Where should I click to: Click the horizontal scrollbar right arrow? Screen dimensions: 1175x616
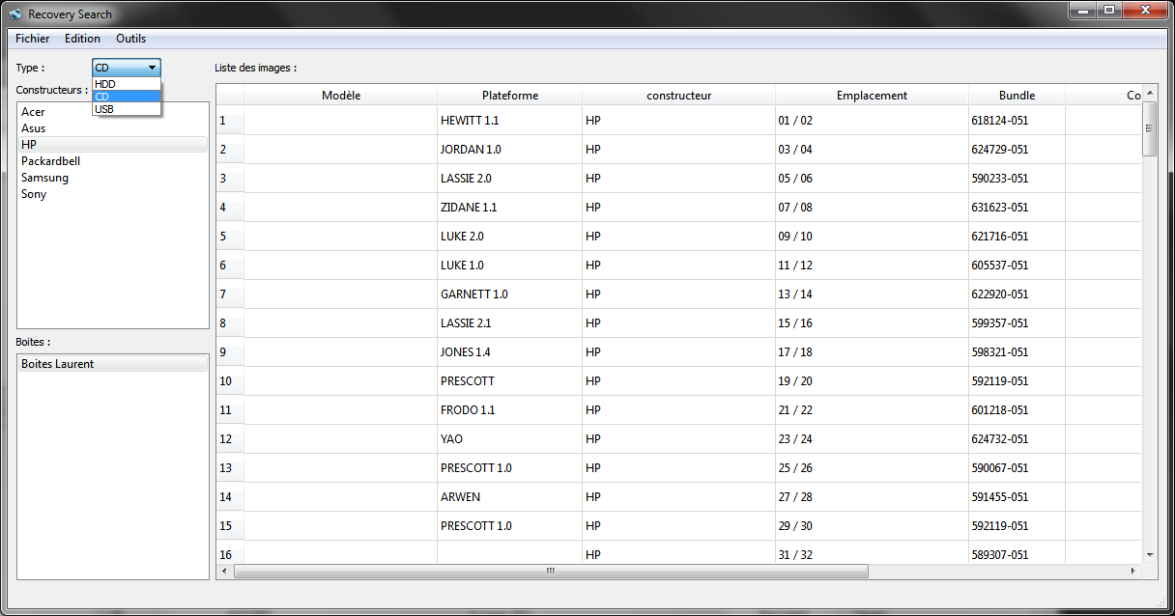click(x=1132, y=572)
